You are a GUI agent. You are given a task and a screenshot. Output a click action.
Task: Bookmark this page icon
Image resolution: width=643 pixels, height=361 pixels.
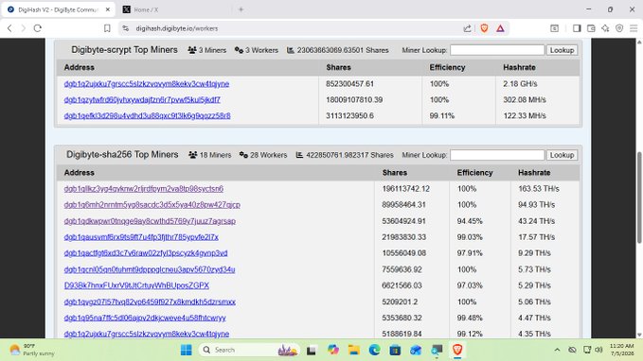point(107,28)
